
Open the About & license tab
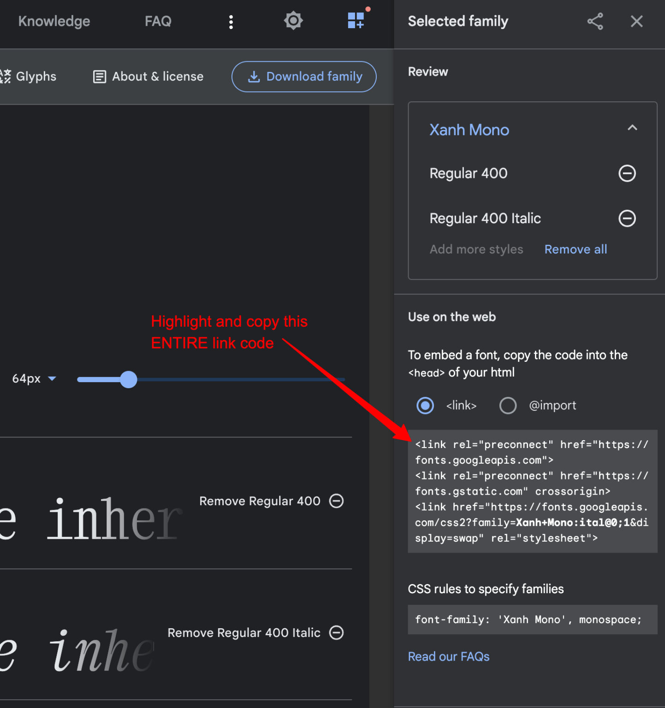pos(148,77)
